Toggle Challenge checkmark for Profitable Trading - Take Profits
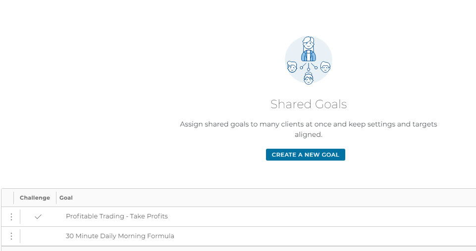Screen dimensions: 476x251 (38, 217)
